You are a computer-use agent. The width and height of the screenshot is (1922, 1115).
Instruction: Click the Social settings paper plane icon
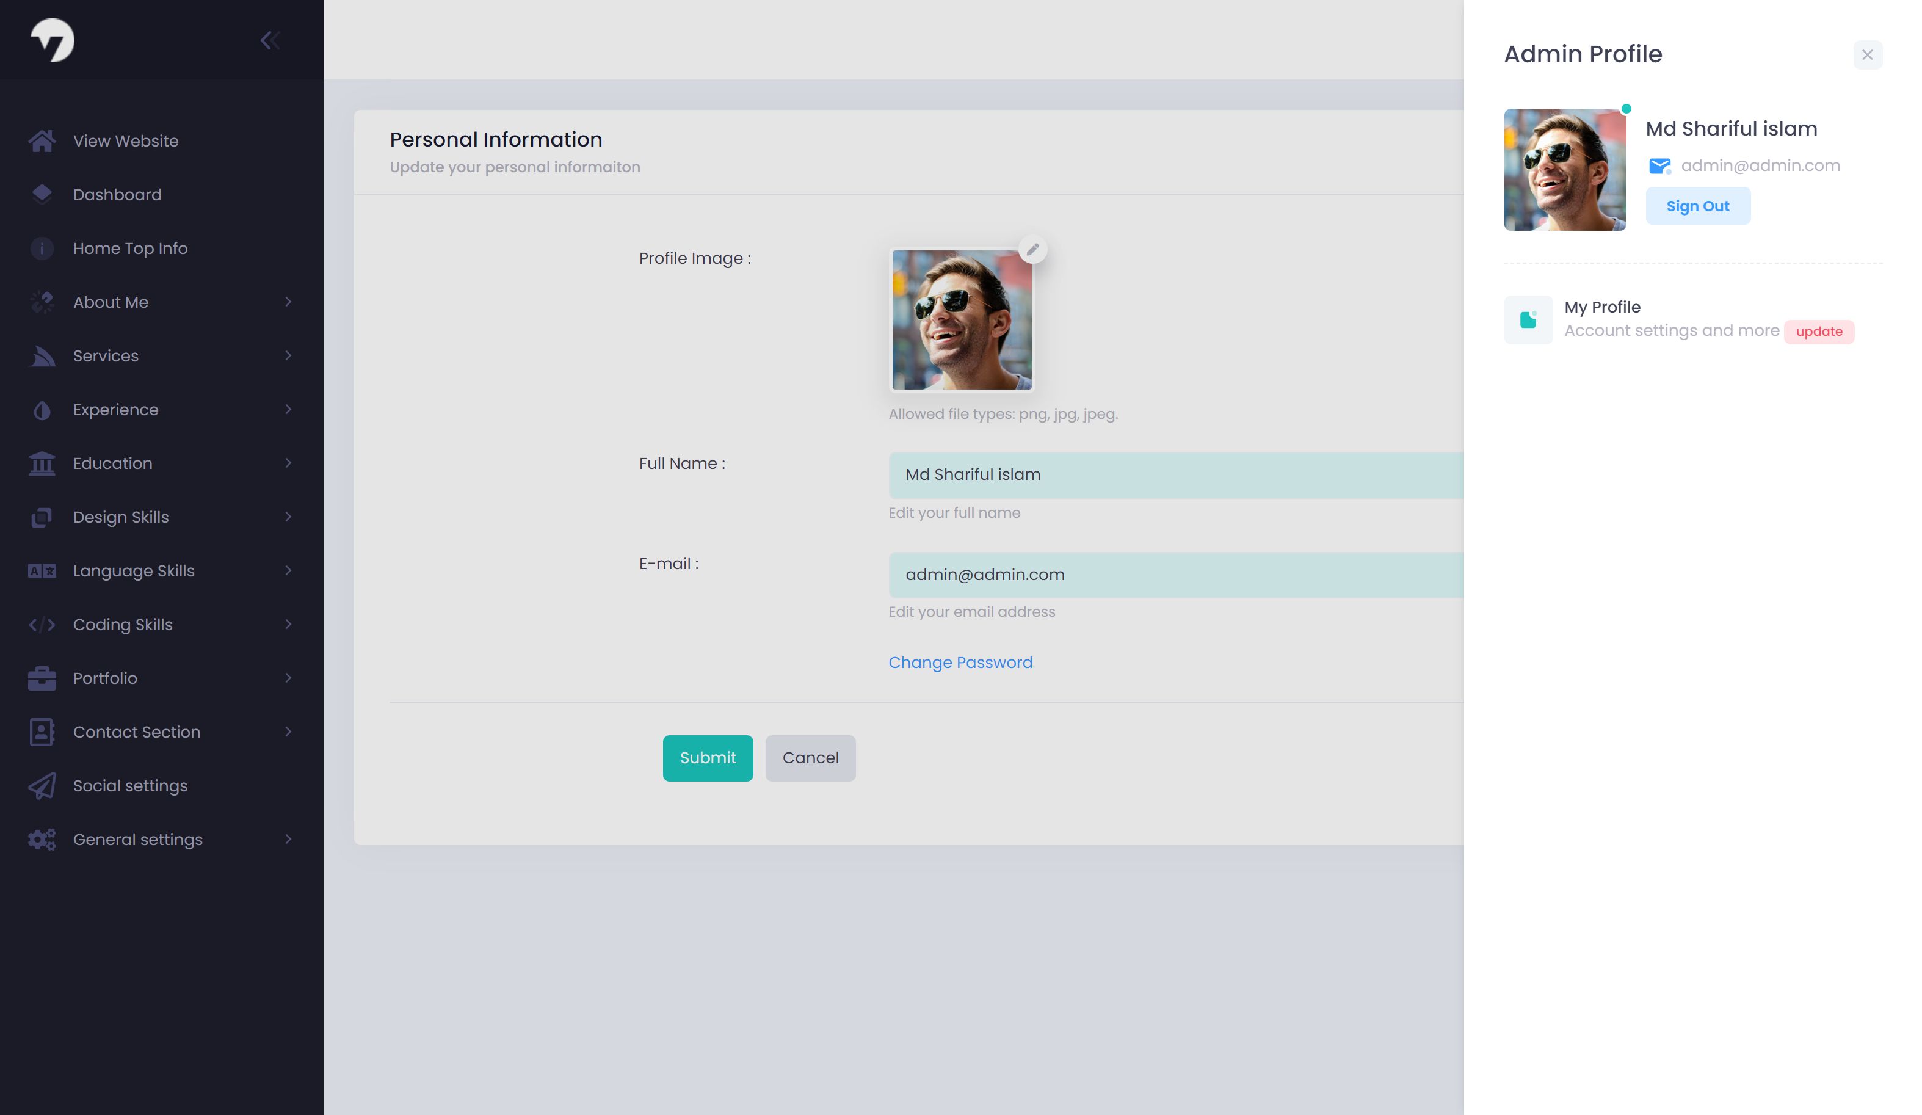[x=42, y=785]
